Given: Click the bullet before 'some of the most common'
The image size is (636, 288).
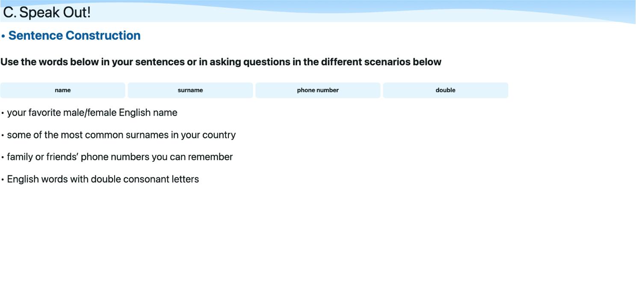Looking at the screenshot, I should pos(3,135).
